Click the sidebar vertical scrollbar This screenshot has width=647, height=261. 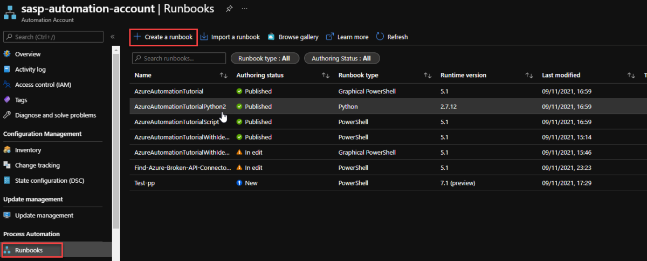[x=115, y=135]
